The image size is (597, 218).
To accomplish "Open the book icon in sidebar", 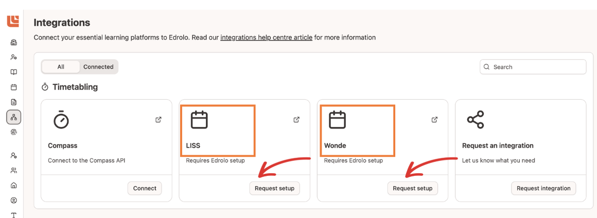I will tap(14, 72).
